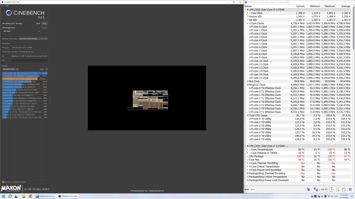Expand the Core VIDs row
Image resolution: width=355 pixels, height=199 pixels.
[248, 13]
